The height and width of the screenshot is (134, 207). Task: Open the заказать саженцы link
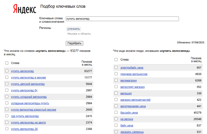coord(132,132)
